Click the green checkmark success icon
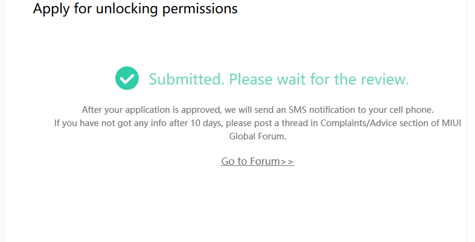Screen dimensions: 475x242 coord(127,78)
